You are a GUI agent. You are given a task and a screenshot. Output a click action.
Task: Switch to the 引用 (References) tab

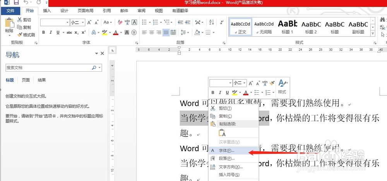click(107, 11)
